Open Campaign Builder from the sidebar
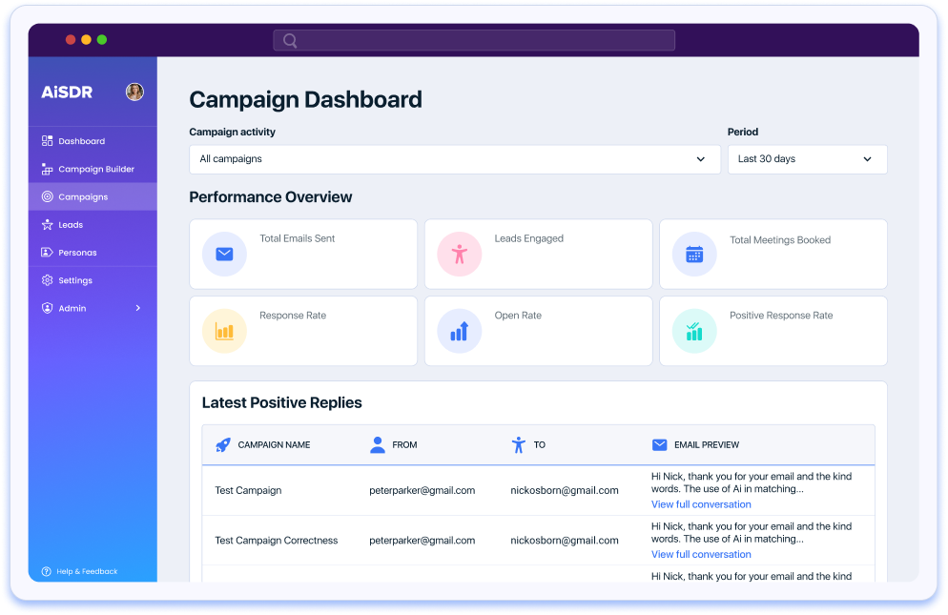This screenshot has height=615, width=948. [95, 169]
